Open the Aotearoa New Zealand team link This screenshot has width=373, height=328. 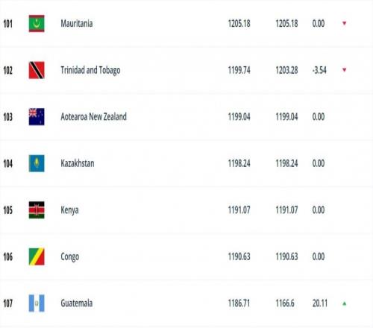coord(94,116)
